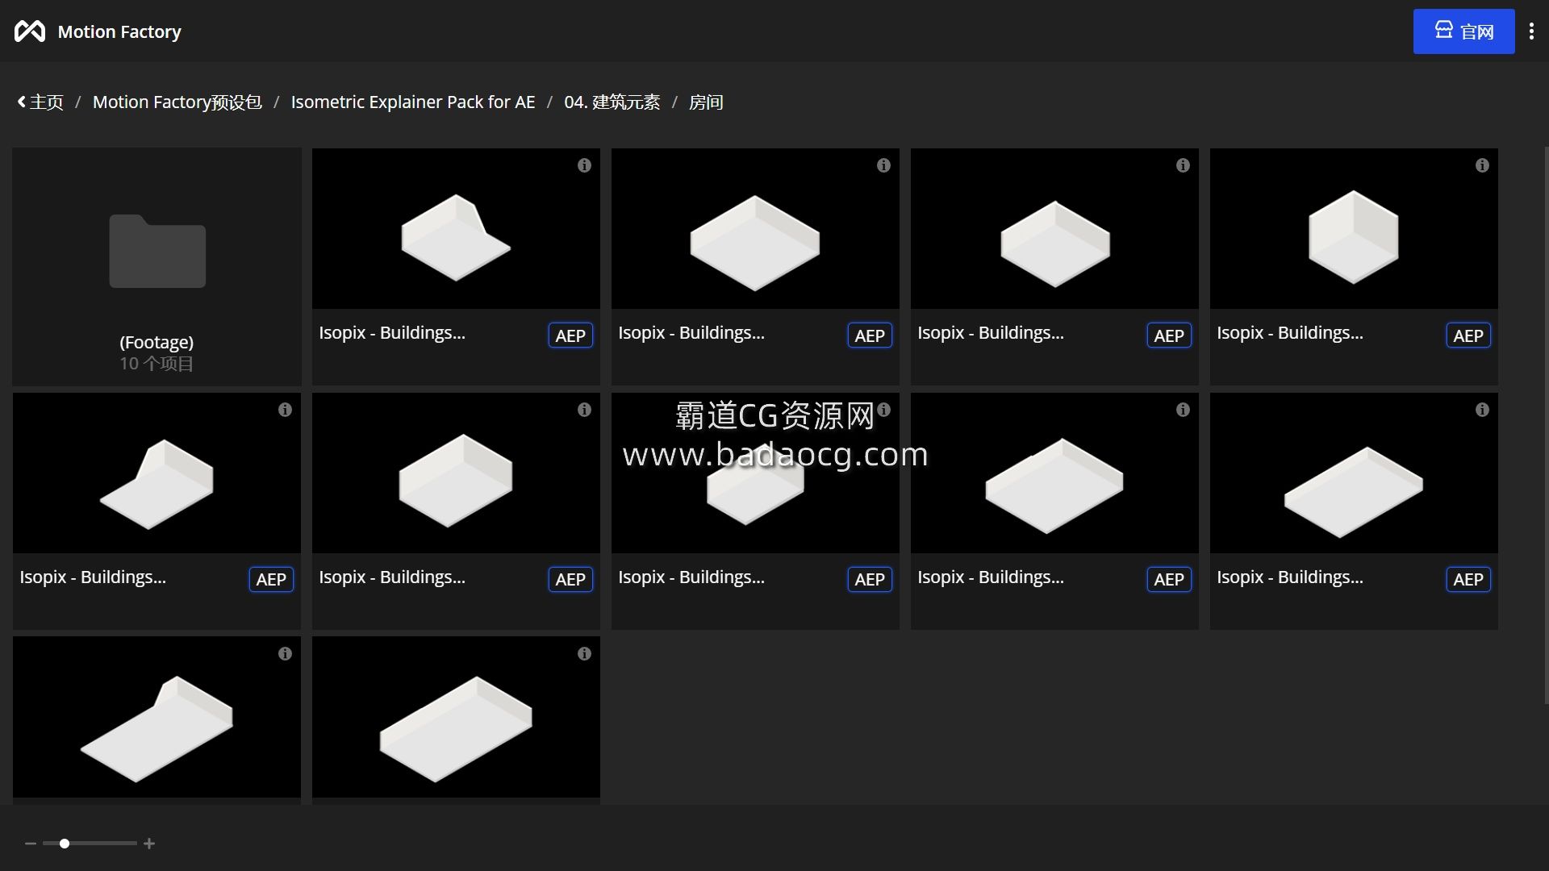Image resolution: width=1549 pixels, height=871 pixels.
Task: Select the 房间 breadcrumb item
Action: click(x=706, y=102)
